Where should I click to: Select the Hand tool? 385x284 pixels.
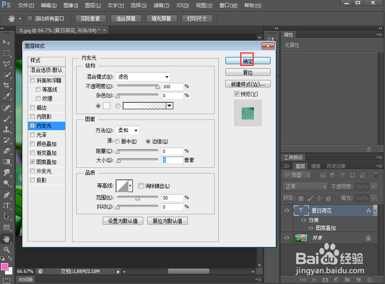(x=7, y=239)
